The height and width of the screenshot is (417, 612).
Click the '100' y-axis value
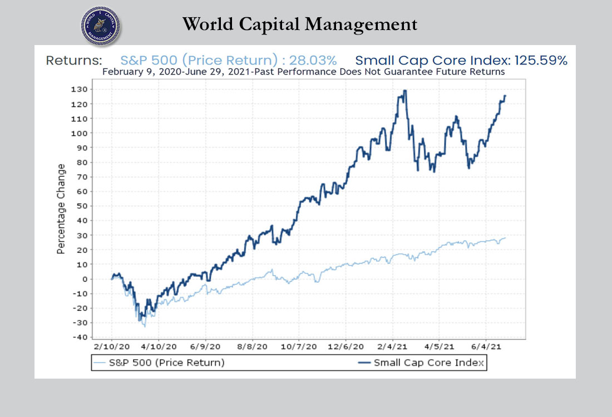(x=79, y=133)
